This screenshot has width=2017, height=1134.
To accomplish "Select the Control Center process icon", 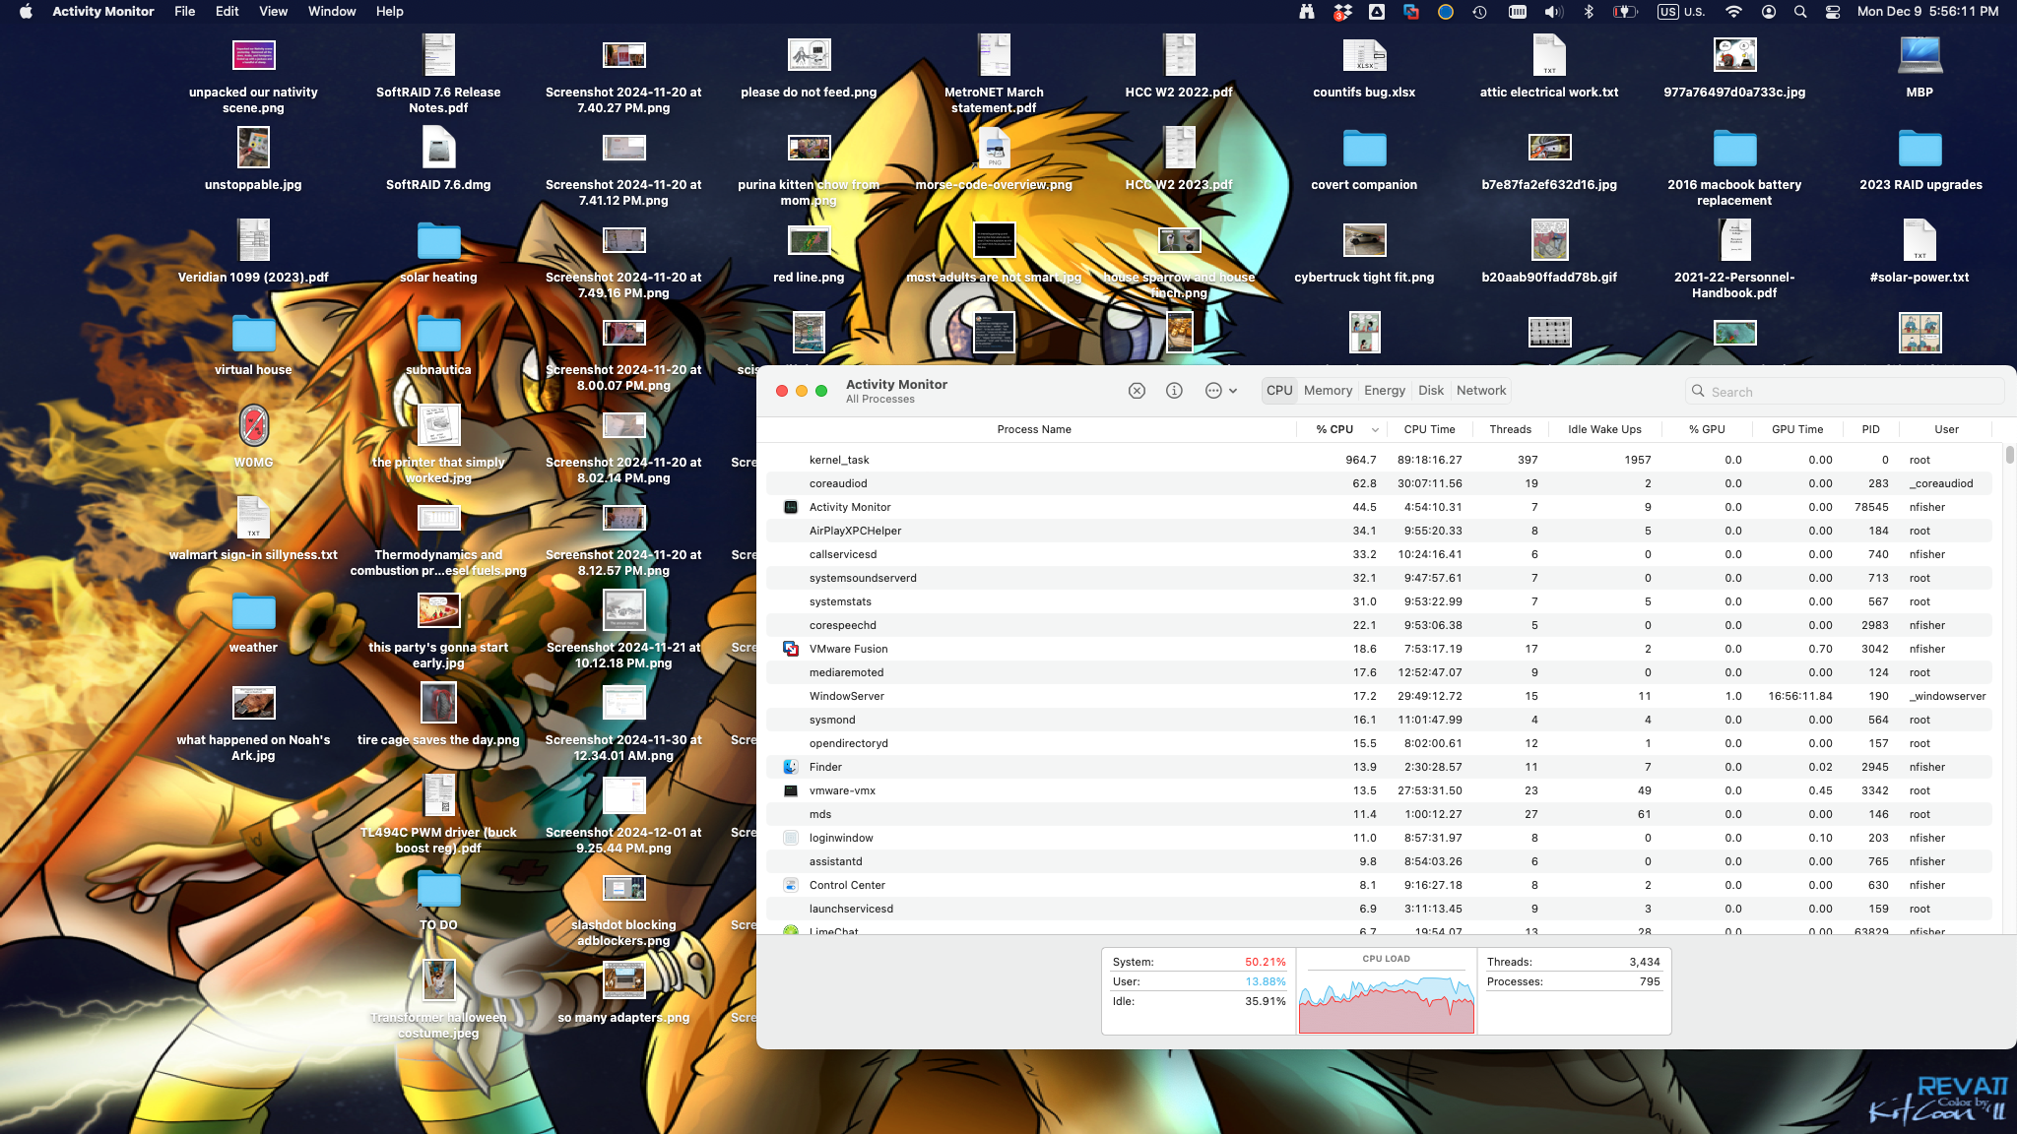I will point(790,885).
